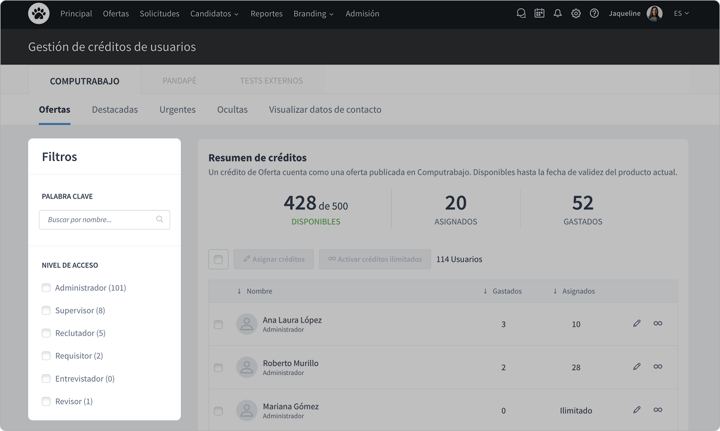The width and height of the screenshot is (720, 431).
Task: Edit credits for Ana Laura López
Action: (636, 323)
